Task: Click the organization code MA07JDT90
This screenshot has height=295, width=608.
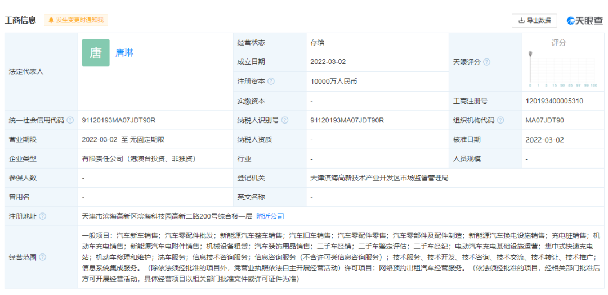Action: (x=544, y=120)
